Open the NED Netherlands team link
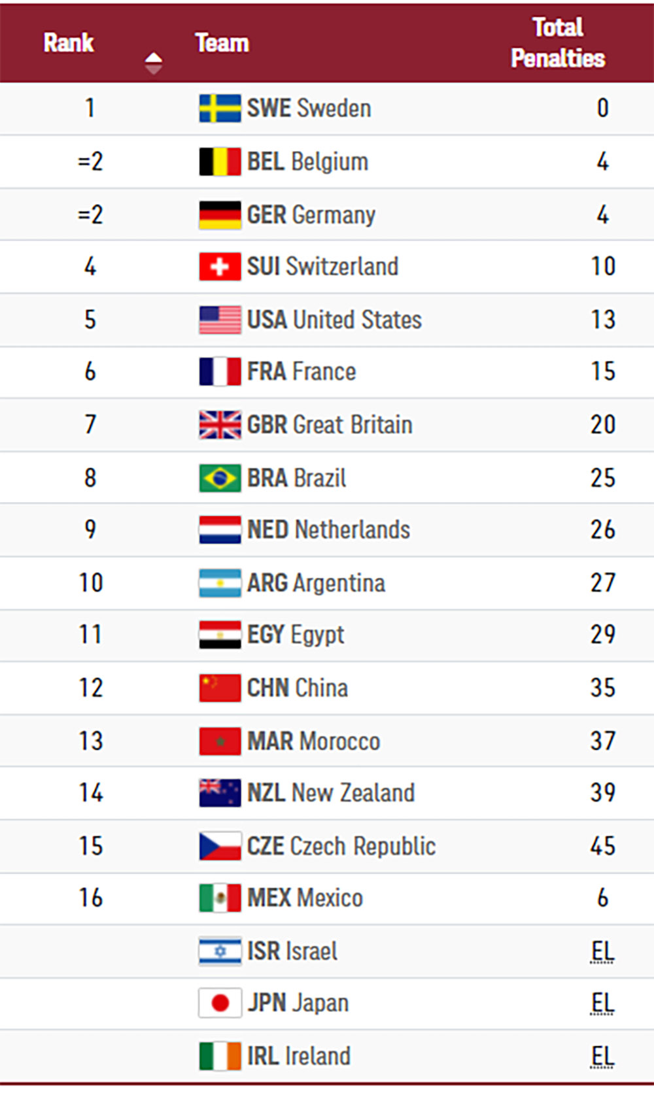The width and height of the screenshot is (654, 1101). click(328, 530)
